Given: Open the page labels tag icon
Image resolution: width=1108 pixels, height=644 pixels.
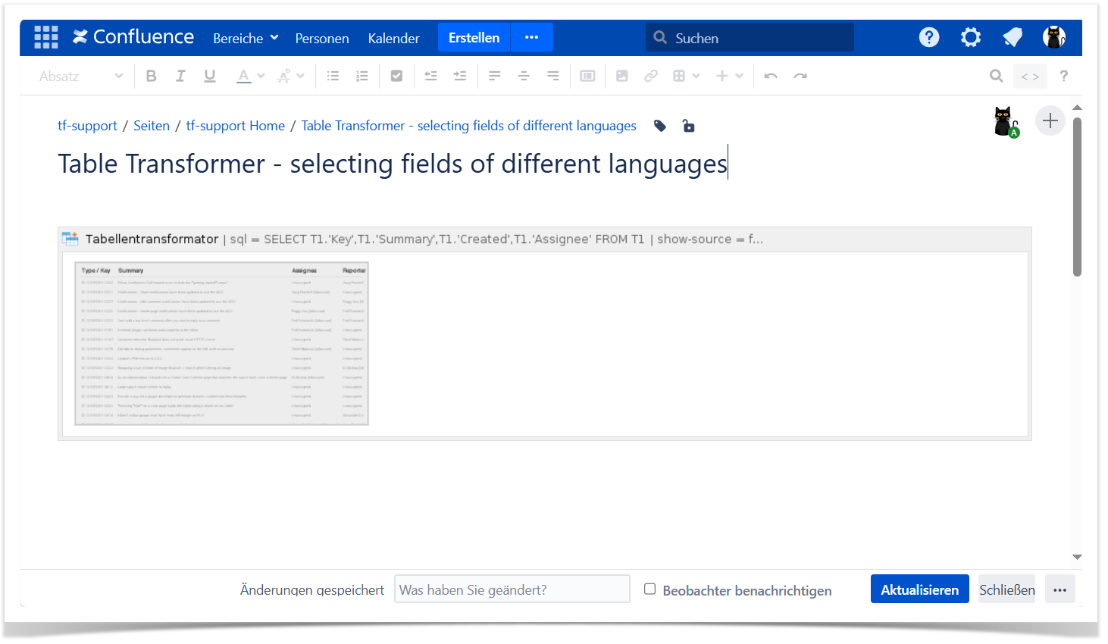Looking at the screenshot, I should click(660, 126).
